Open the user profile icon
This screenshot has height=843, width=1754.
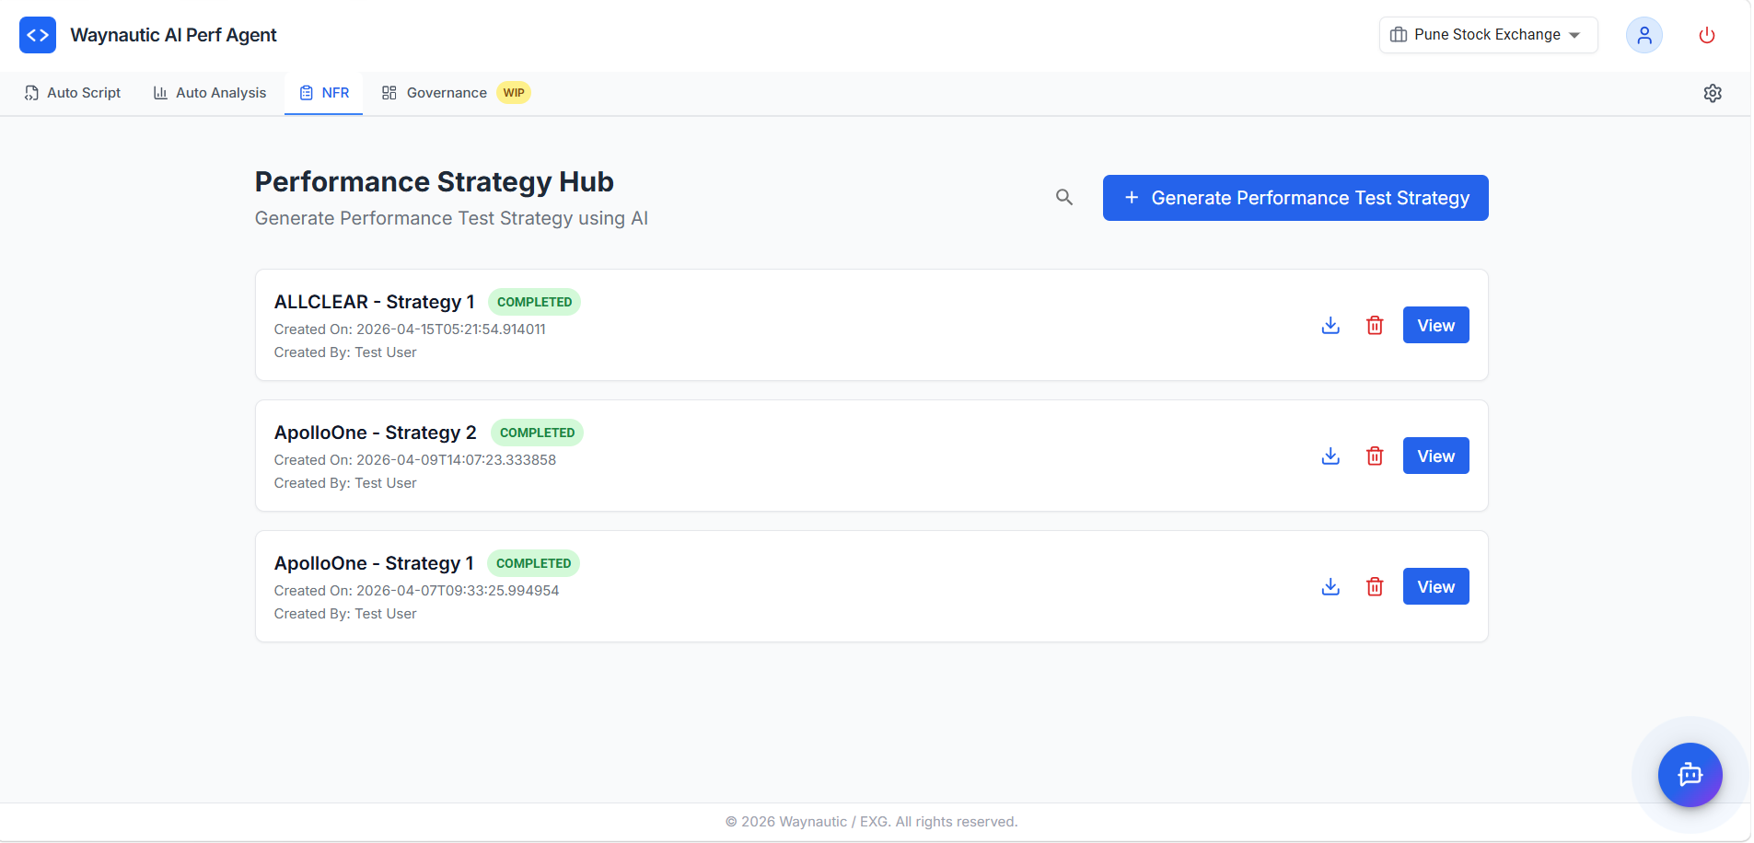click(x=1644, y=34)
